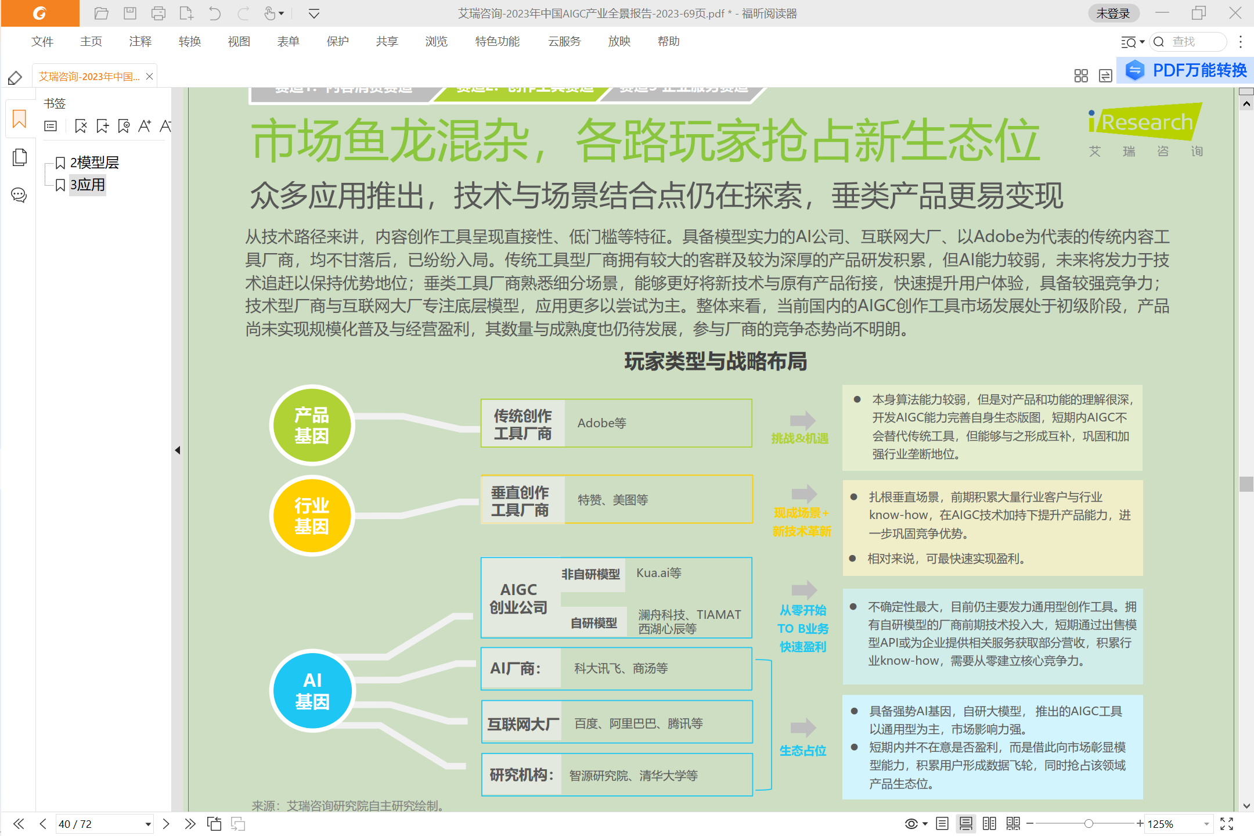
Task: Click the add bookmark icon
Action: pos(102,126)
